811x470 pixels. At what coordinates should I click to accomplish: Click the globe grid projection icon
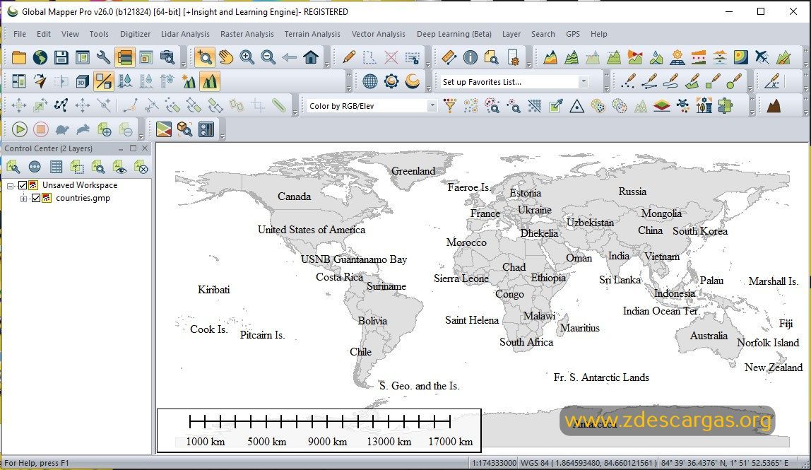point(369,81)
